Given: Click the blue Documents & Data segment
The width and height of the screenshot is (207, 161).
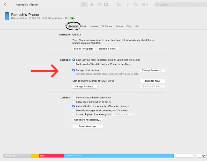Looking at the screenshot, I should coord(119,156).
